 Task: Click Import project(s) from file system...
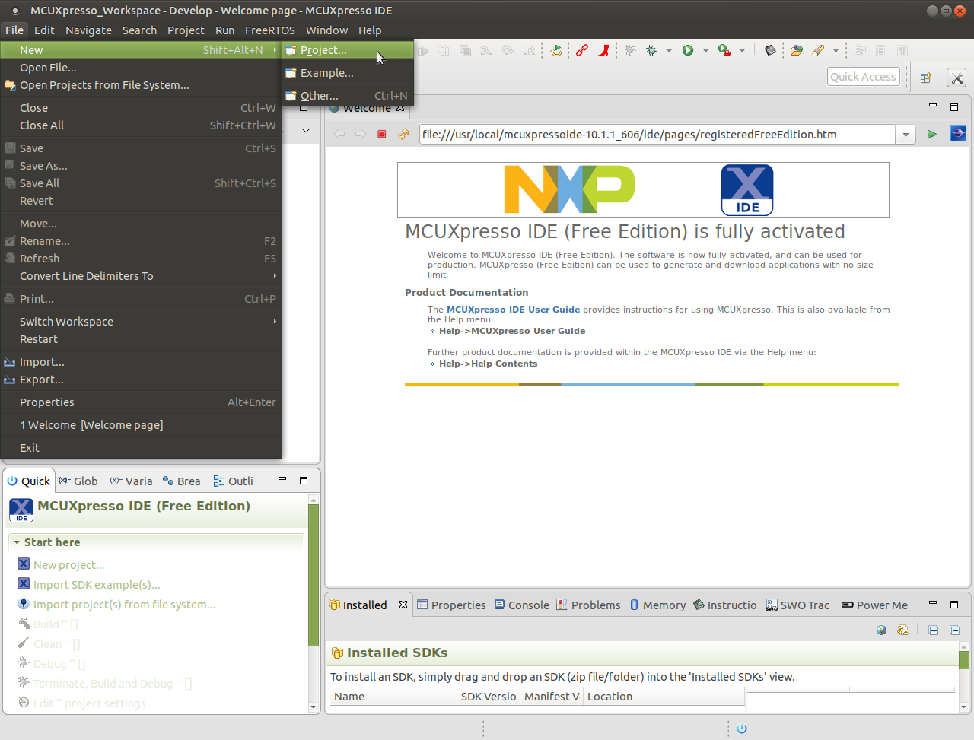pos(124,605)
